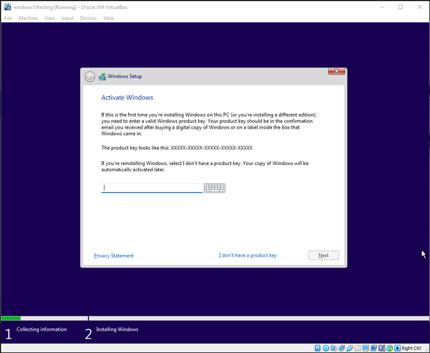Screen dimensions: 430x353
Task: Open the File menu
Action: tap(8, 18)
